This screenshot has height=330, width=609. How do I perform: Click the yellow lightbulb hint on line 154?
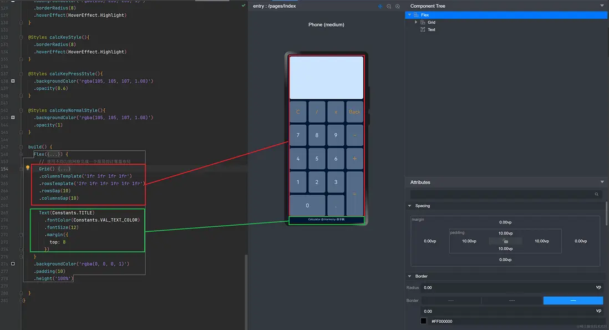(28, 168)
